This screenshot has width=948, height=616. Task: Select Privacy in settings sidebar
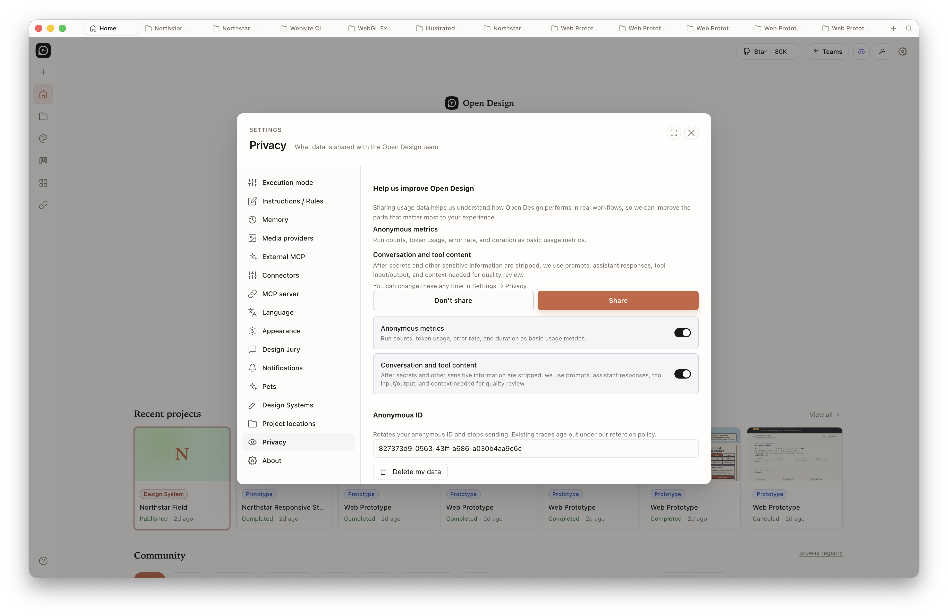(x=298, y=442)
